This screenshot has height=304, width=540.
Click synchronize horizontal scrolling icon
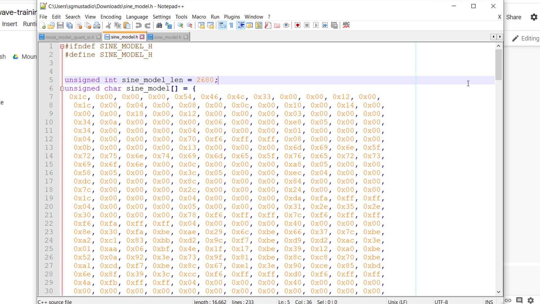coord(210,26)
